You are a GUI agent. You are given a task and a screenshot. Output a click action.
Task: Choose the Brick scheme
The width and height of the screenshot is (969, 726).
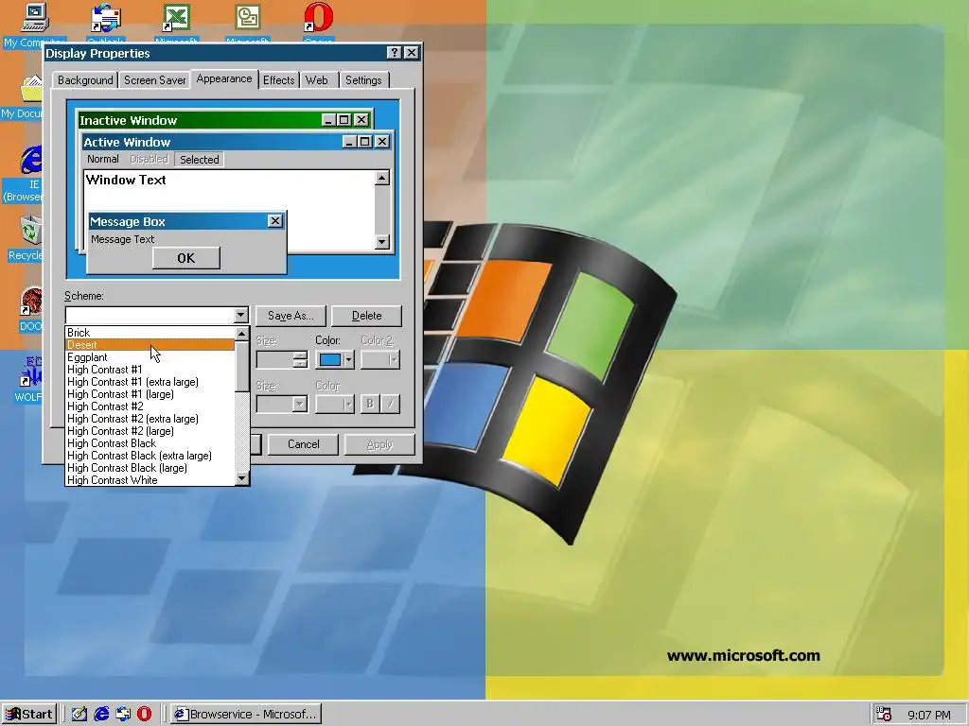coord(150,333)
